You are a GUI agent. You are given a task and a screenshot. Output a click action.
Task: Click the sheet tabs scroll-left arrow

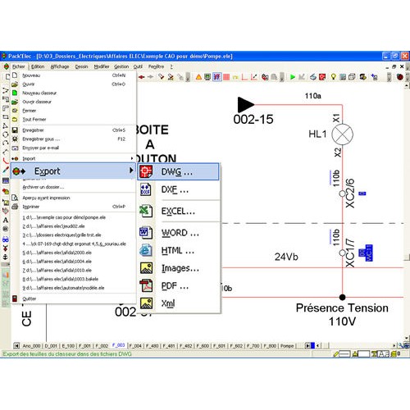coord(16,346)
